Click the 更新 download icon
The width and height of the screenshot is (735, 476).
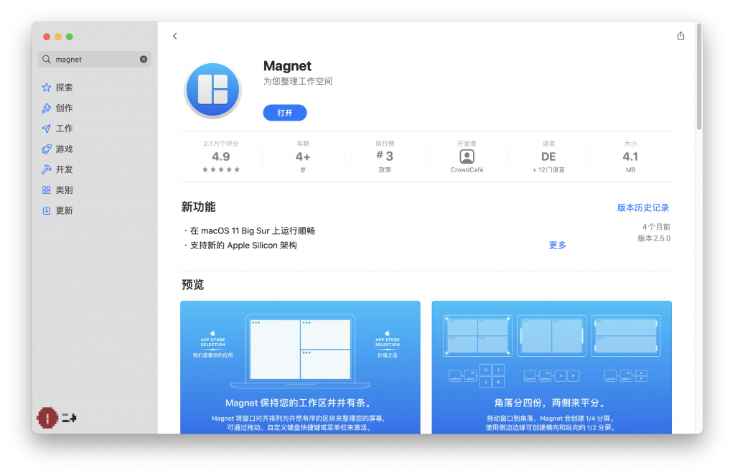(47, 210)
